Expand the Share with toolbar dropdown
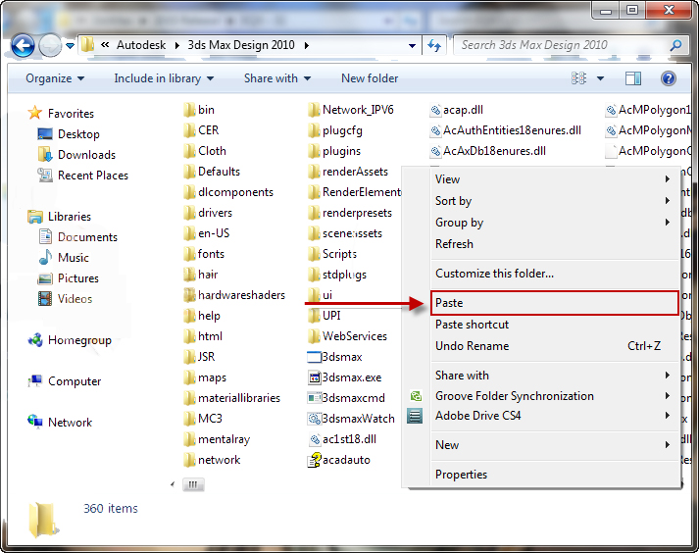This screenshot has height=553, width=699. pos(277,78)
